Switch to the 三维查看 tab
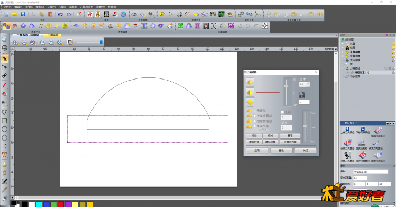This screenshot has height=207, width=396. coord(53,35)
